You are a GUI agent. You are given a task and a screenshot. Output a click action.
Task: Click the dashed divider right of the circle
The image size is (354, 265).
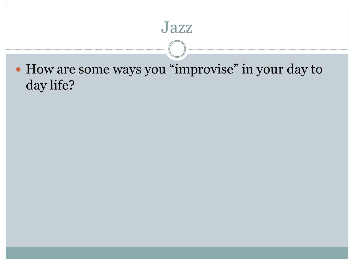[x=268, y=50]
